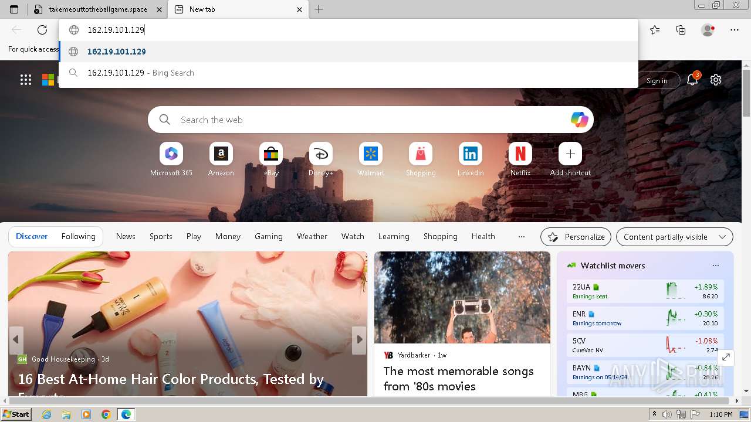Screen dimensions: 751x422
Task: Select the Following feed tab
Action: pyautogui.click(x=78, y=237)
